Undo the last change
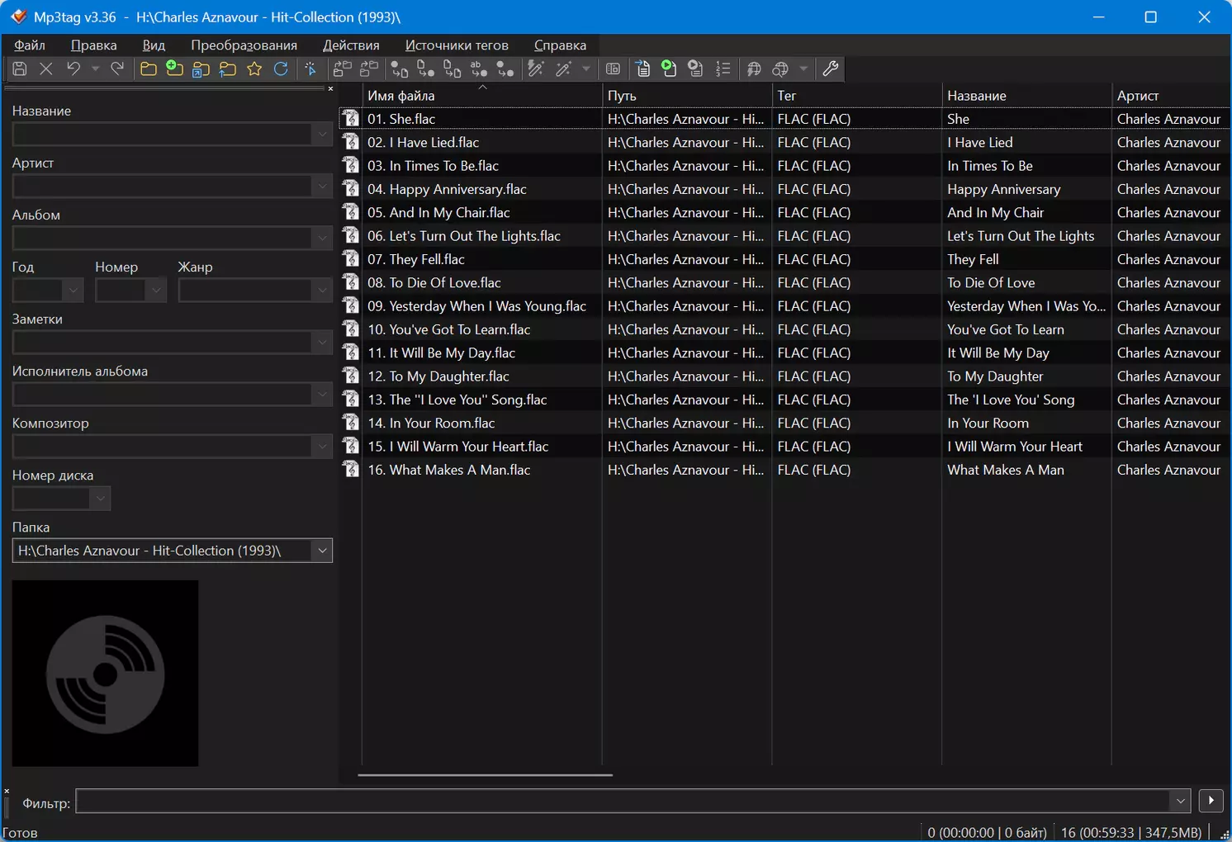 (73, 69)
